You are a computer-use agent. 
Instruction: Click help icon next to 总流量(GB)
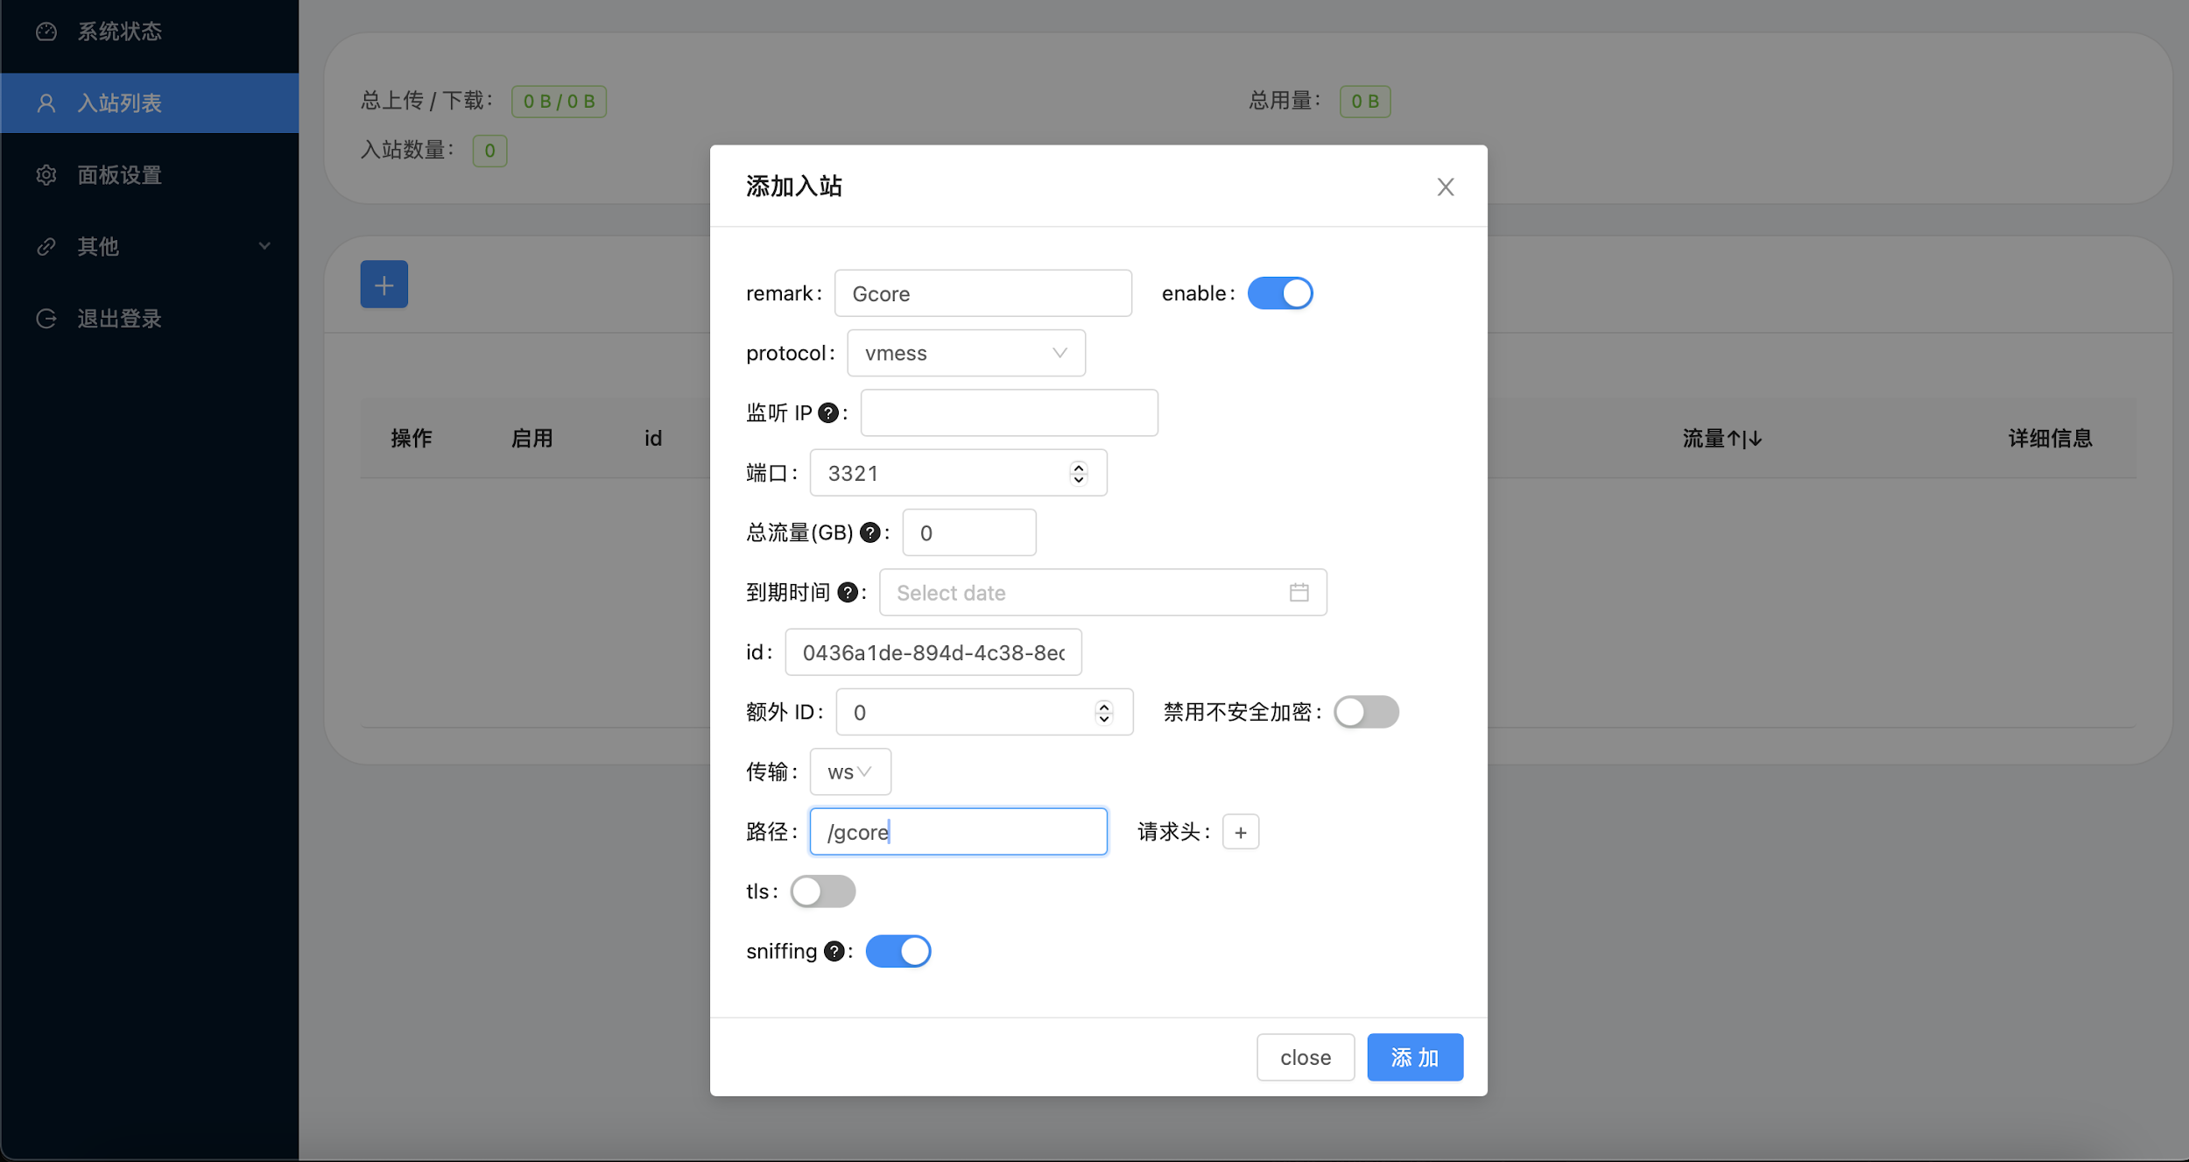pyautogui.click(x=870, y=532)
